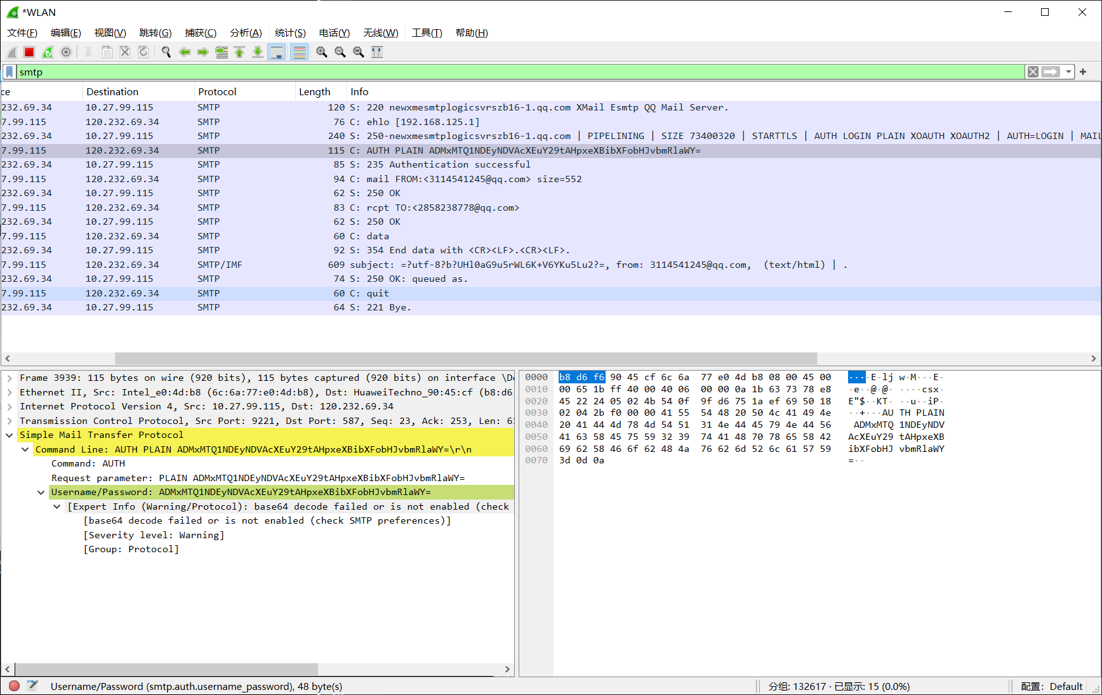This screenshot has width=1102, height=695.
Task: Expand the Frame 3939 tree node
Action: coord(10,378)
